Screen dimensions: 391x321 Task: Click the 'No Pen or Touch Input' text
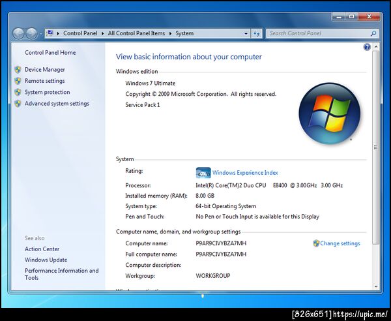[x=257, y=217]
